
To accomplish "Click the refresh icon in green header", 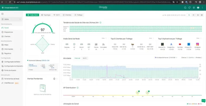I will pos(190,8).
